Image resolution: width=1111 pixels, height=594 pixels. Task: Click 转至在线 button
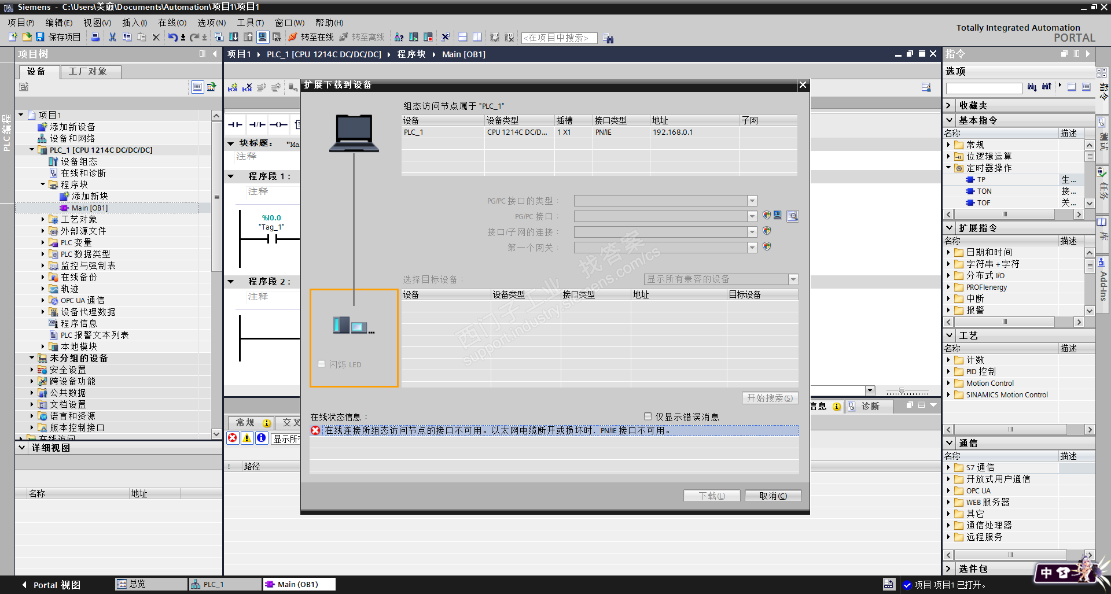pos(311,37)
